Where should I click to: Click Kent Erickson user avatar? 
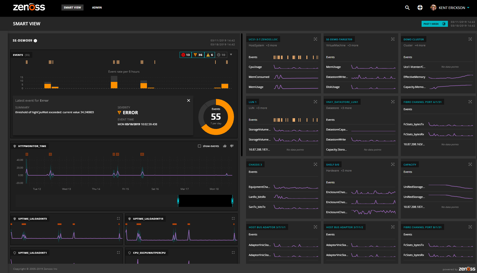pyautogui.click(x=433, y=8)
